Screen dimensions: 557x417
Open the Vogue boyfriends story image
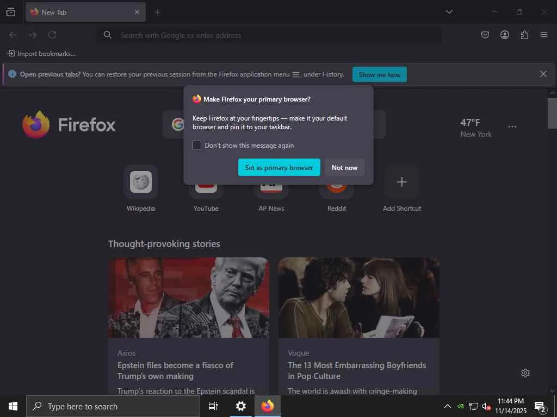[359, 298]
